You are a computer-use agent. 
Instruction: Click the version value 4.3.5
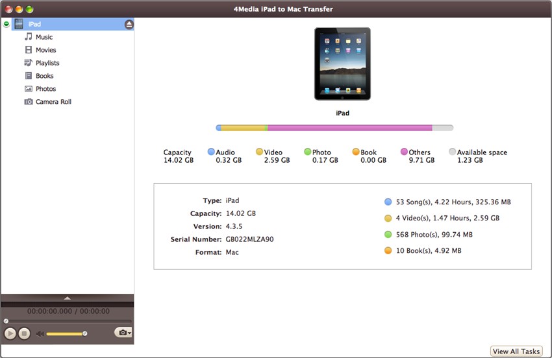[x=234, y=226]
